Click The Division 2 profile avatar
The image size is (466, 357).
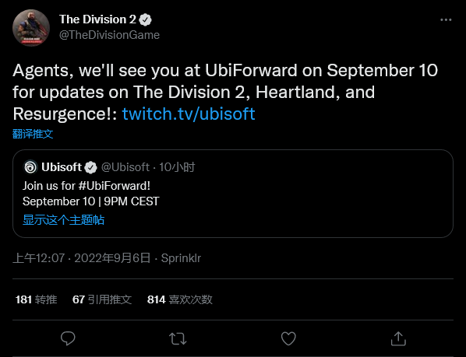click(x=31, y=27)
